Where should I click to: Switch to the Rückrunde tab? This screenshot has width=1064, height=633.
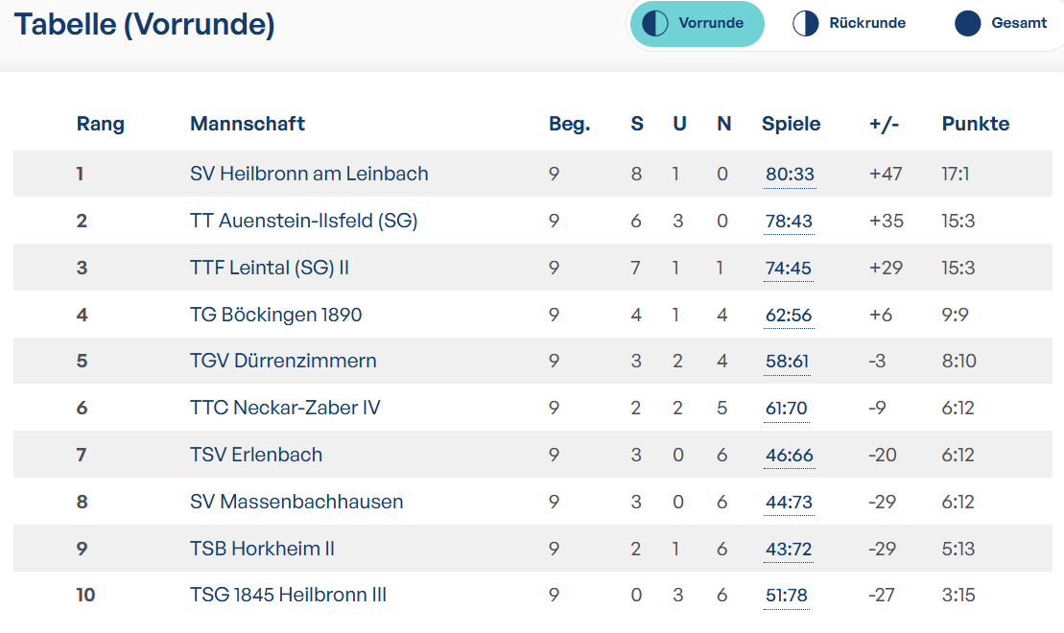849,24
